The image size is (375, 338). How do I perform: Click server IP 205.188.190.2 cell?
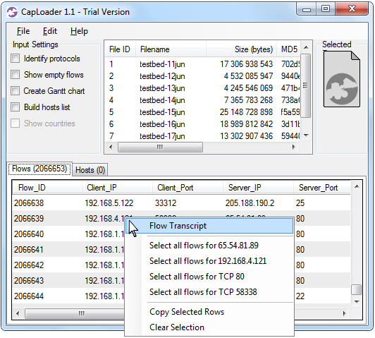point(250,203)
